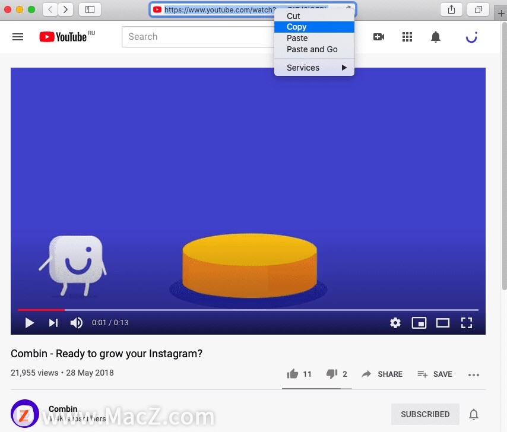Open video settings gear
This screenshot has height=432, width=507.
pyautogui.click(x=395, y=322)
